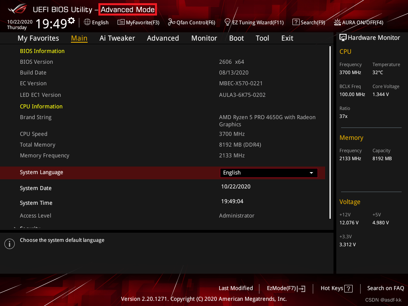Click the EZ Tuning Wizard bulb icon
The width and height of the screenshot is (408, 306).
pyautogui.click(x=228, y=22)
